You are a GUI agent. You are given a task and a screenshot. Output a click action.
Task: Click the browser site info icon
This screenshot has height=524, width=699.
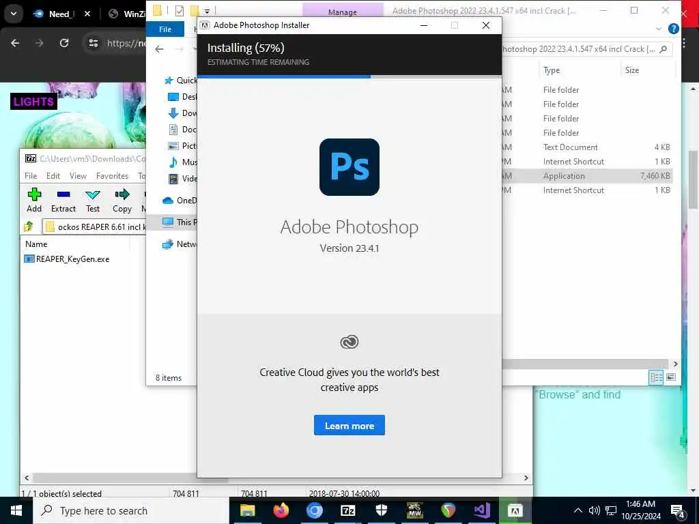click(x=93, y=43)
